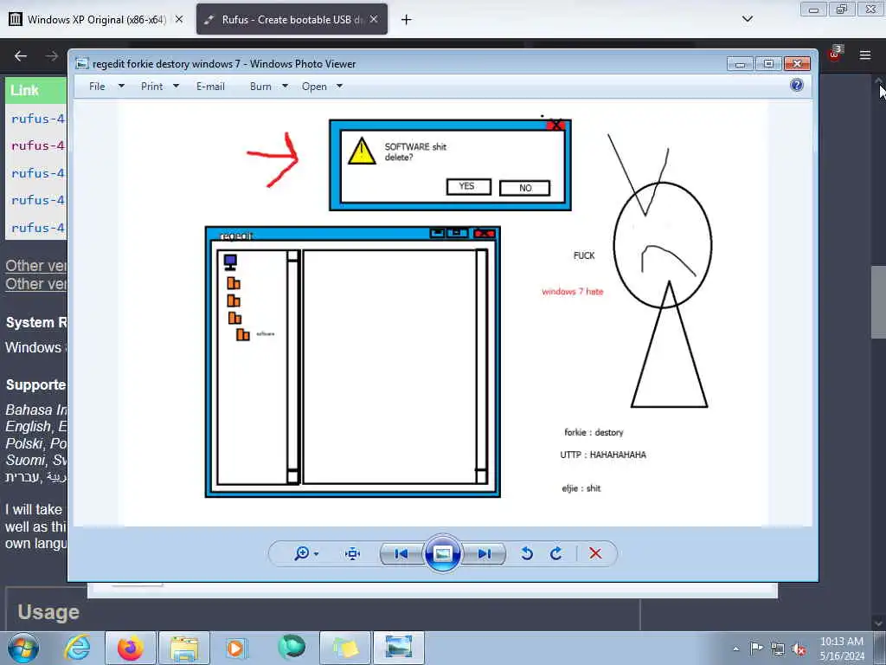This screenshot has width=886, height=665.
Task: Rotate the image counterclockwise
Action: (x=527, y=553)
